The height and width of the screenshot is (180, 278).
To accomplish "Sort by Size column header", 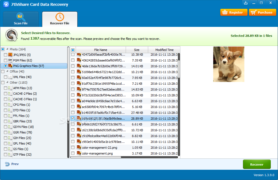I will coord(137,50).
